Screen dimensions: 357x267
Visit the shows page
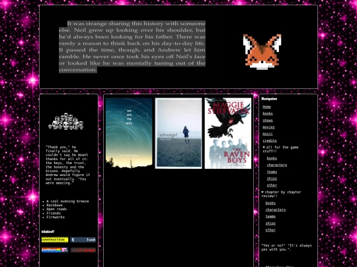[268, 121]
